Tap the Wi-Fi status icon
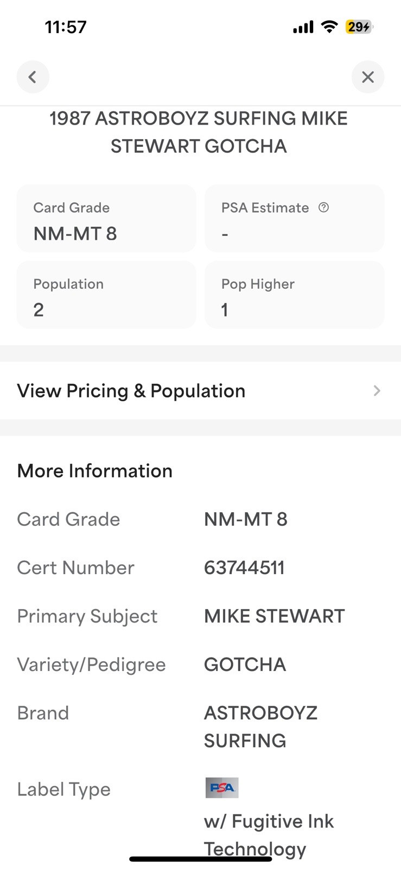This screenshot has height=870, width=401. pos(329,27)
